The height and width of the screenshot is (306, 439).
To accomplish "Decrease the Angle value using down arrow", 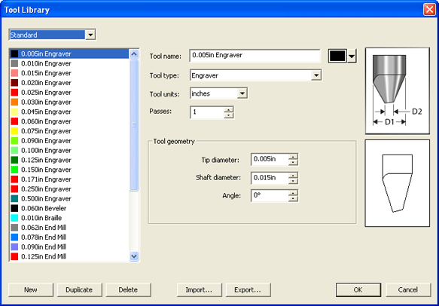I will 293,198.
